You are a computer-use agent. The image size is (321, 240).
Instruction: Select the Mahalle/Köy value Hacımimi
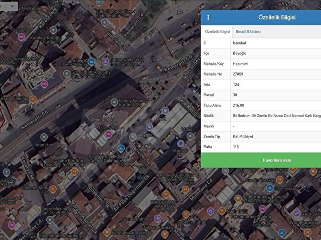241,64
